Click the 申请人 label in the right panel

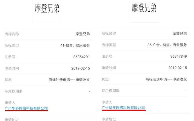click(x=107, y=102)
